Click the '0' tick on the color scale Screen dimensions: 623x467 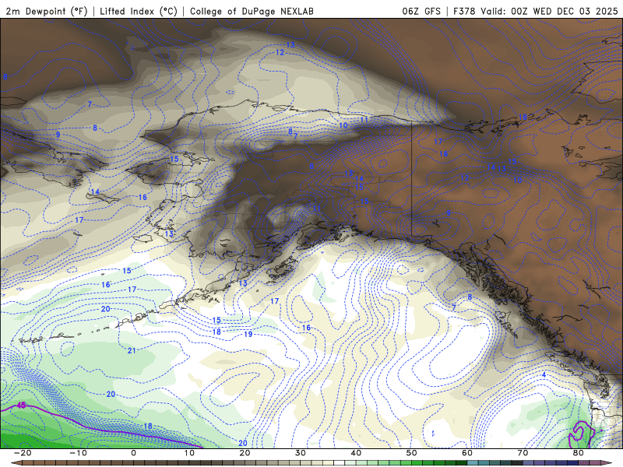coord(133,453)
